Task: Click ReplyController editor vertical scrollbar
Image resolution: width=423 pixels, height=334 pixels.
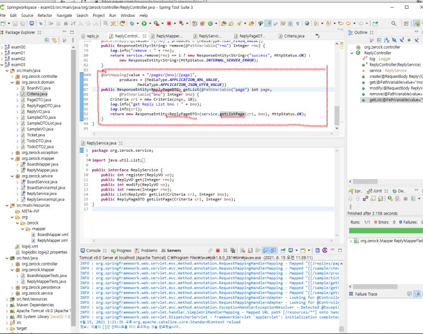Action: pyautogui.click(x=337, y=116)
